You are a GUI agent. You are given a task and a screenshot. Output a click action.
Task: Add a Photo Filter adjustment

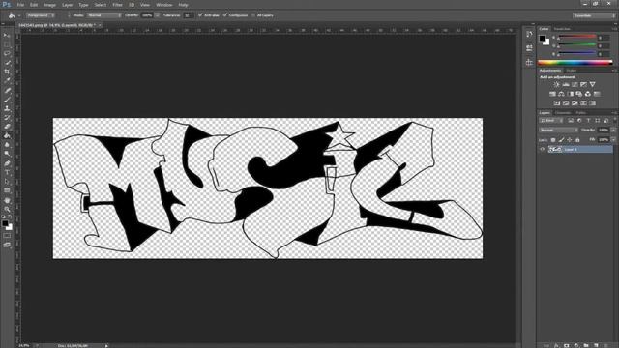(x=579, y=94)
